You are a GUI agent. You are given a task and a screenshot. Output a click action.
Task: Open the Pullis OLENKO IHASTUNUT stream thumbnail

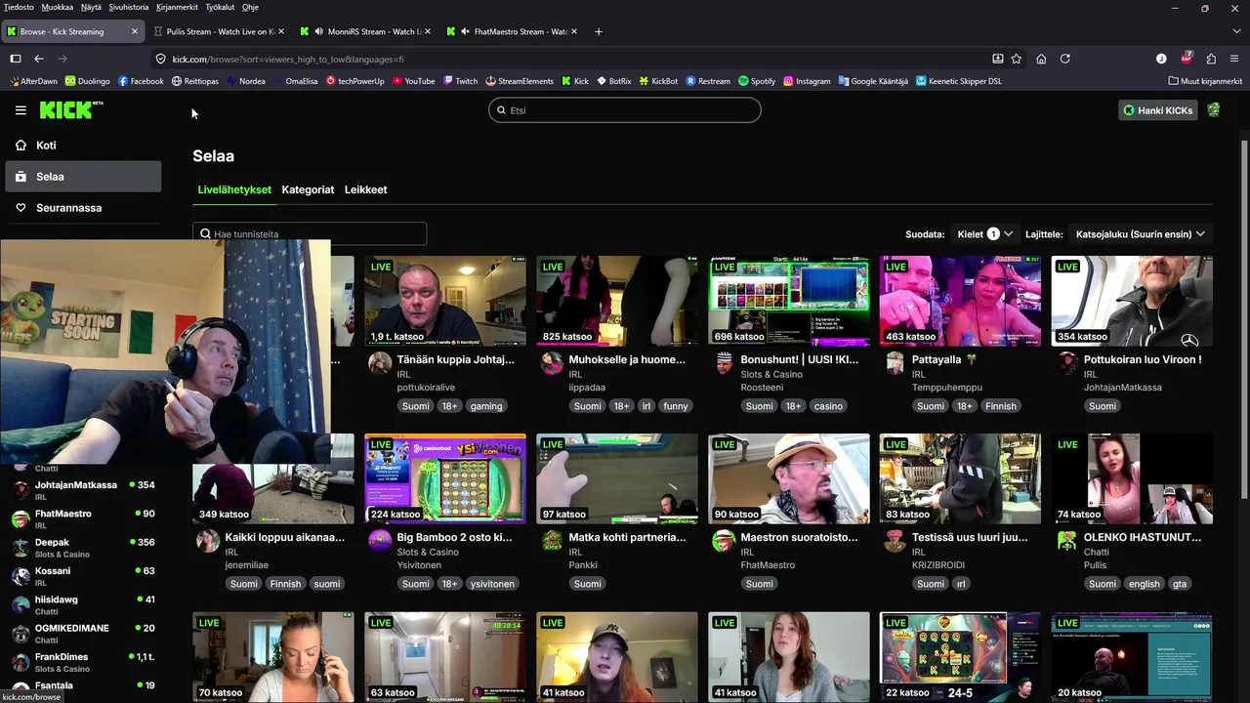tap(1132, 478)
